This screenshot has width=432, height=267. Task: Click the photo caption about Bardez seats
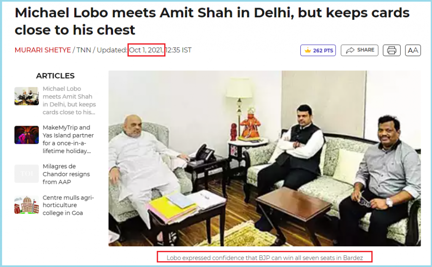coord(265,258)
